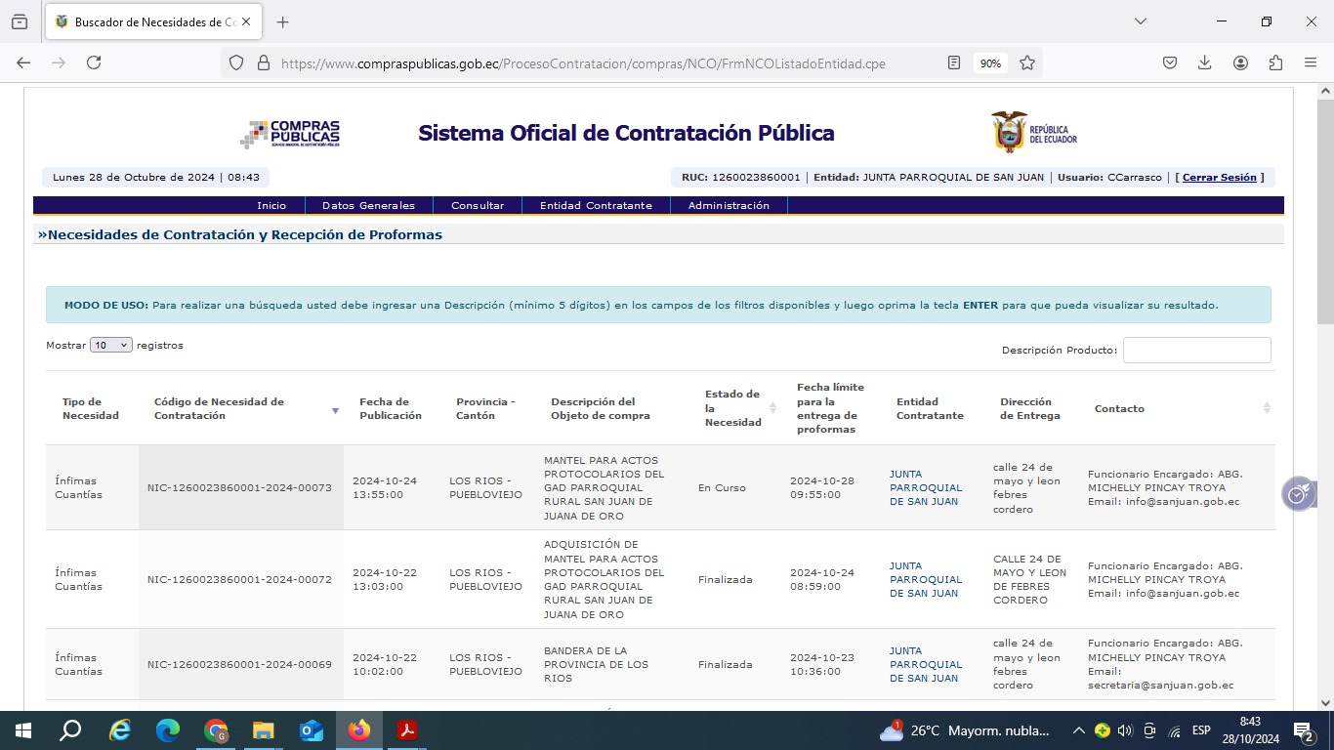Click the Descripción Producto search field

[x=1196, y=351]
